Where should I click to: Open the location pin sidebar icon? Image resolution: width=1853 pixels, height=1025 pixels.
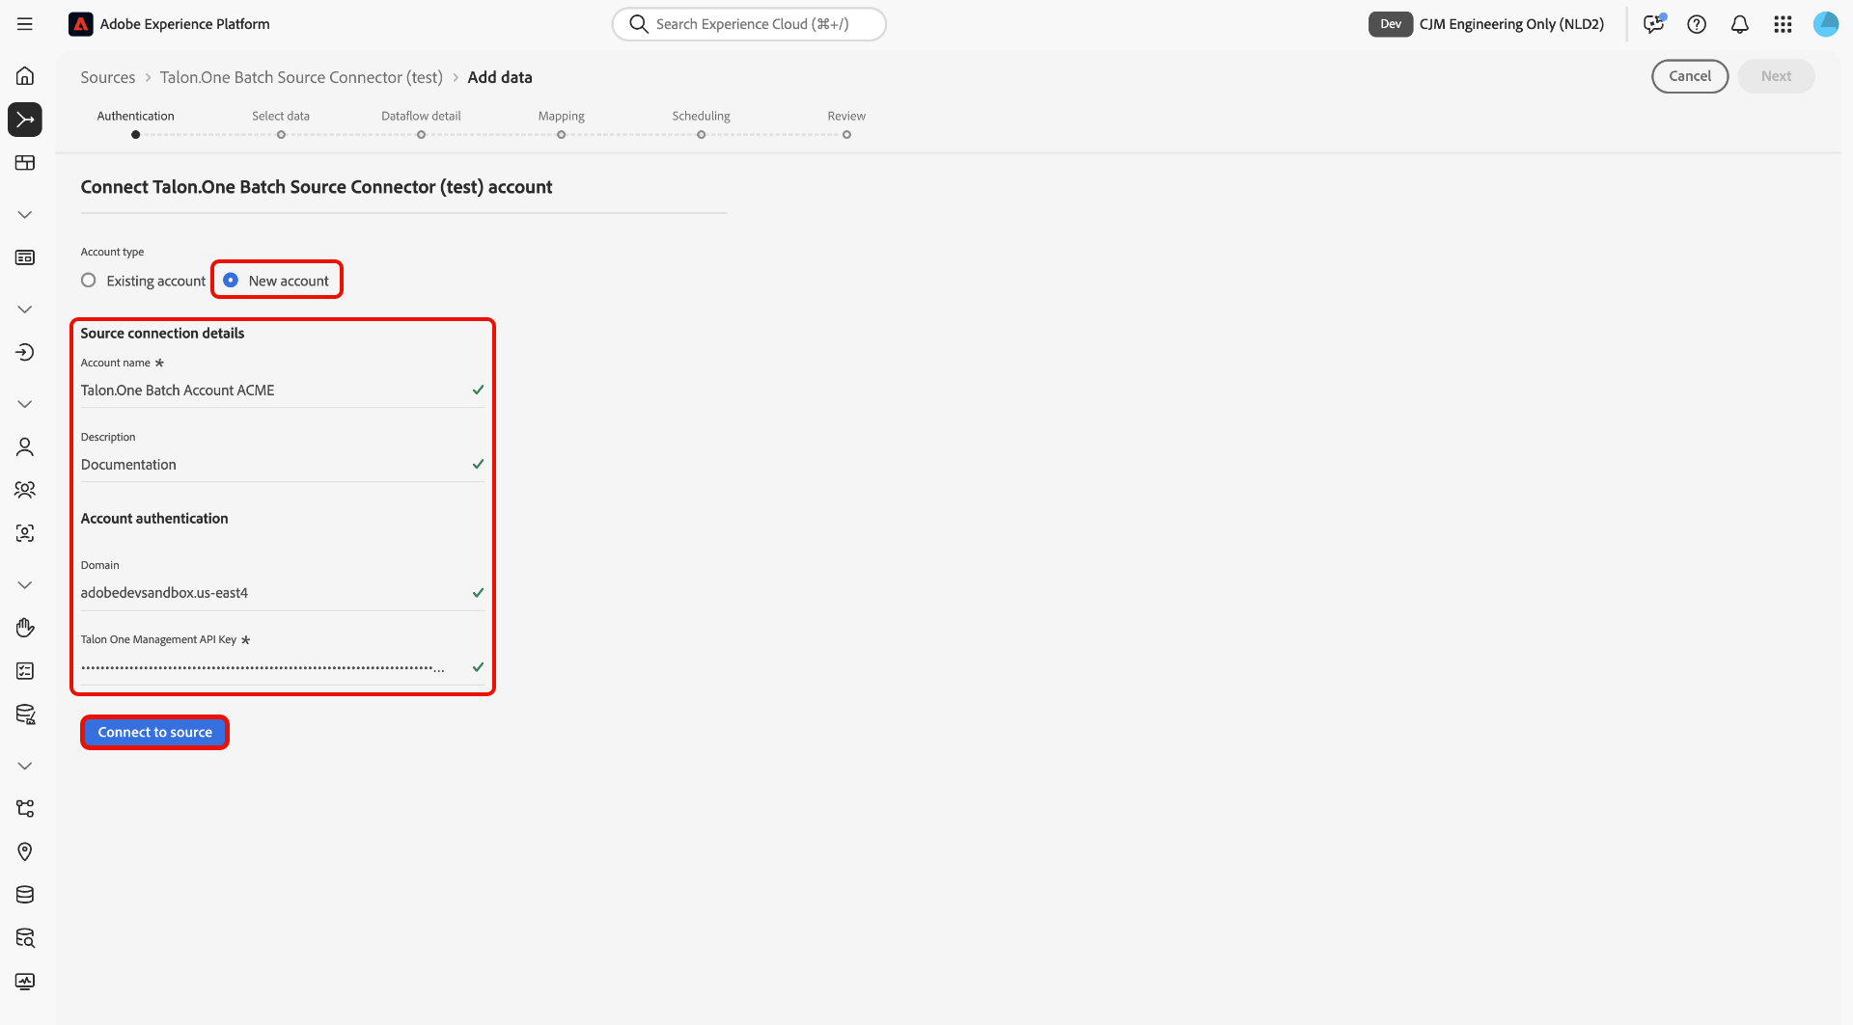pyautogui.click(x=25, y=851)
